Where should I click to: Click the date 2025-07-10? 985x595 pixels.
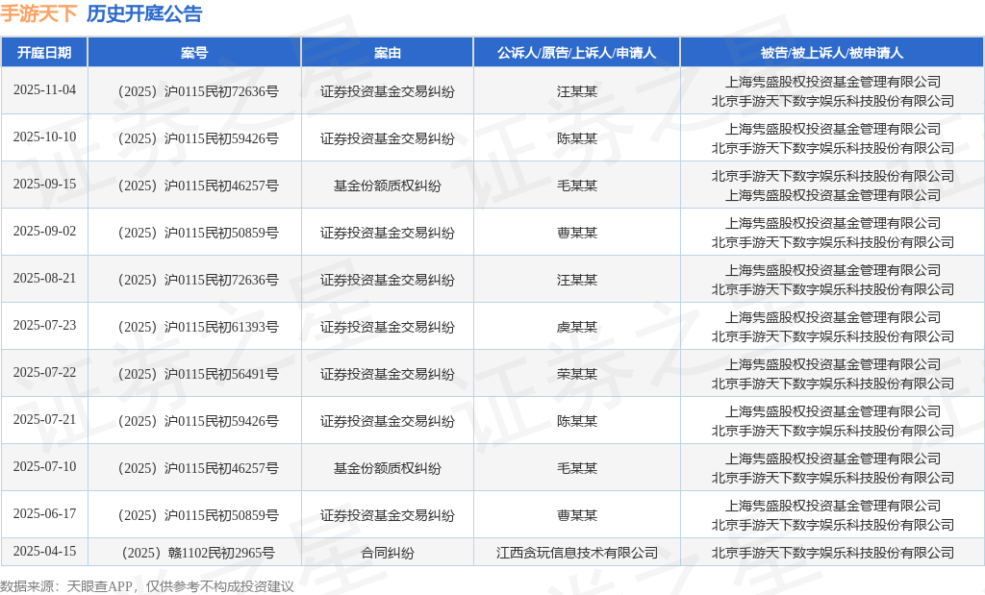(x=44, y=466)
